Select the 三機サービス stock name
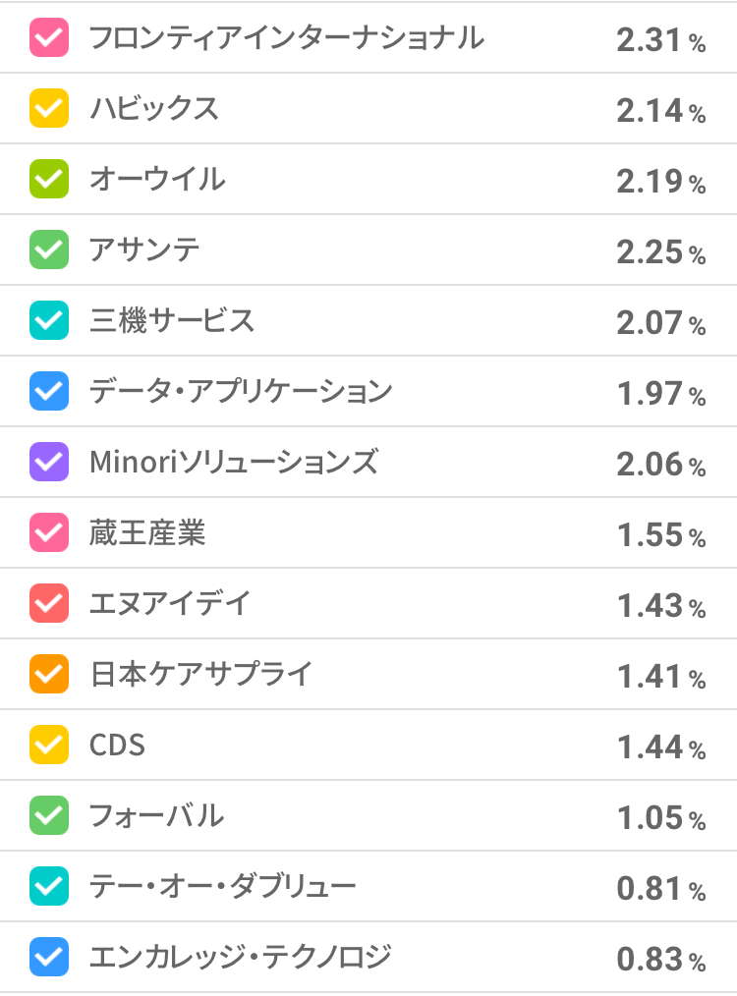 click(x=172, y=321)
